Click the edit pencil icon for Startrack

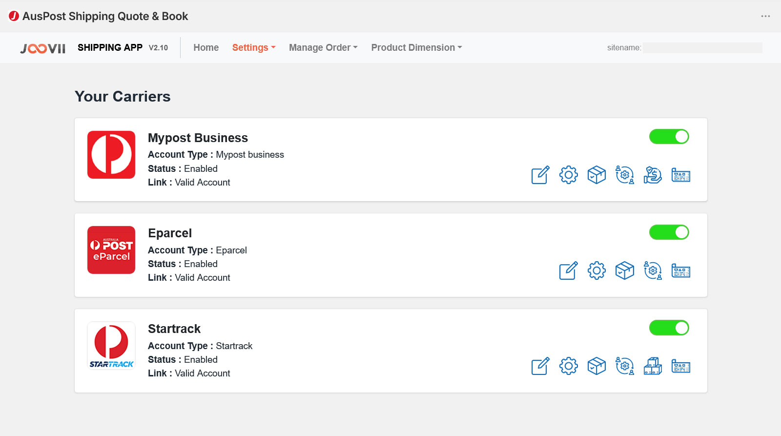[x=540, y=366]
